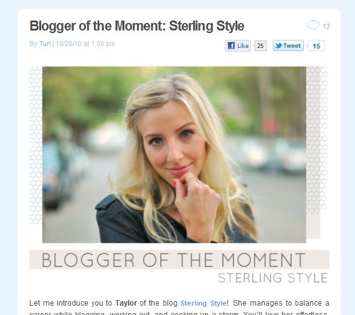Click the blonde woman's portrait photo
This screenshot has width=355, height=315.
click(174, 154)
